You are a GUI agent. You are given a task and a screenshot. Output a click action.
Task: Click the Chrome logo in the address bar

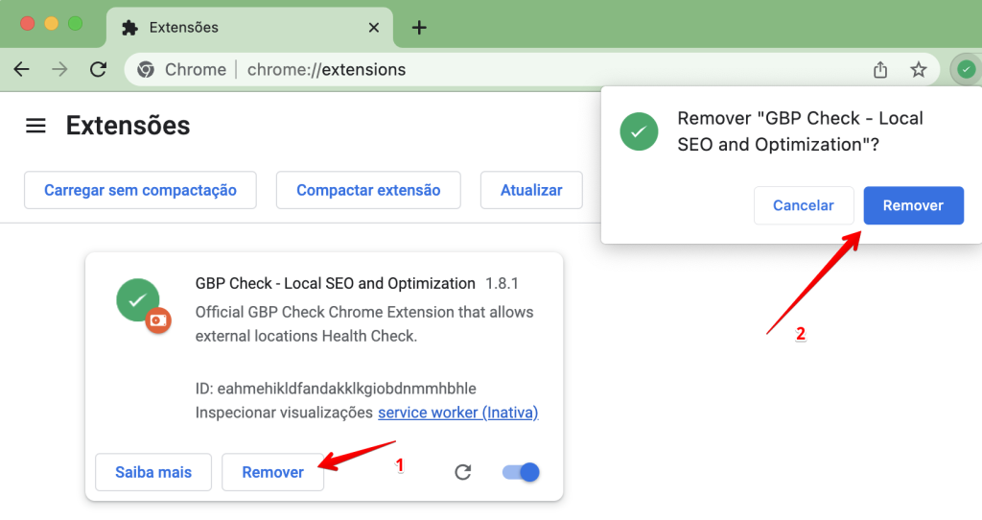[x=146, y=69]
